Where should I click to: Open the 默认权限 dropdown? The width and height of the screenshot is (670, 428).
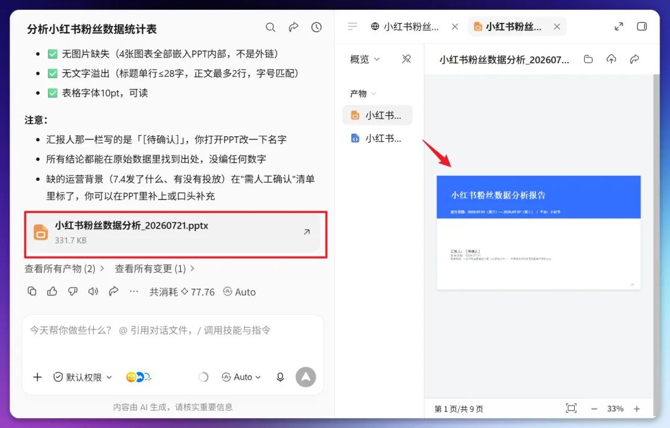[83, 377]
